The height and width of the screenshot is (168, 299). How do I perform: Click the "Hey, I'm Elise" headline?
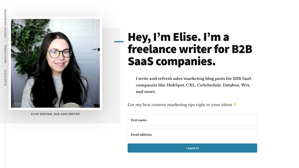(x=190, y=49)
